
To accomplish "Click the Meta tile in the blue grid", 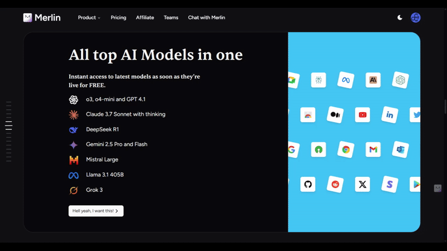I will coord(346,80).
